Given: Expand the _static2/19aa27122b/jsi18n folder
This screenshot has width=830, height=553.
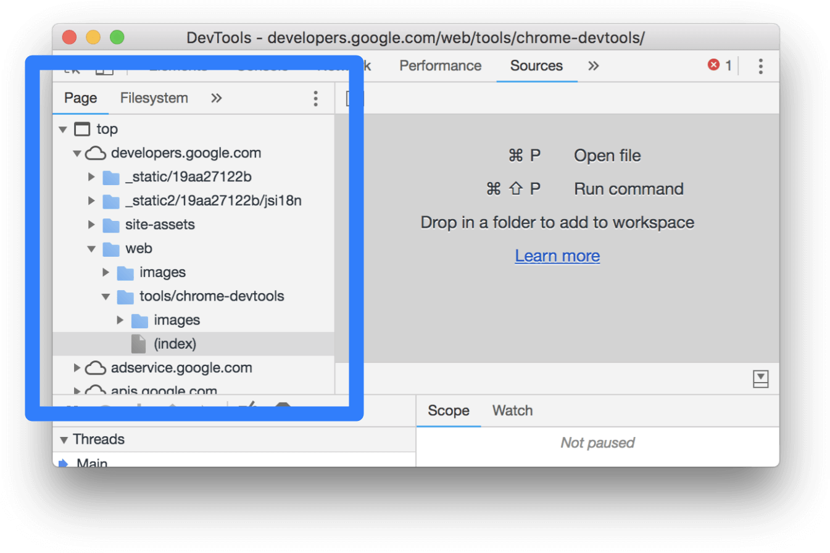Looking at the screenshot, I should tap(91, 201).
